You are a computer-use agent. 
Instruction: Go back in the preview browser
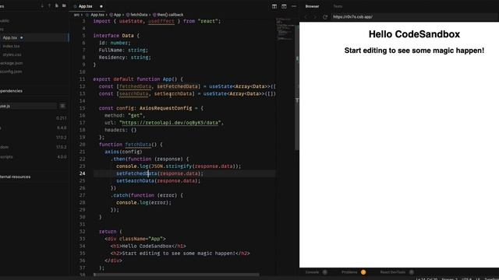click(306, 17)
